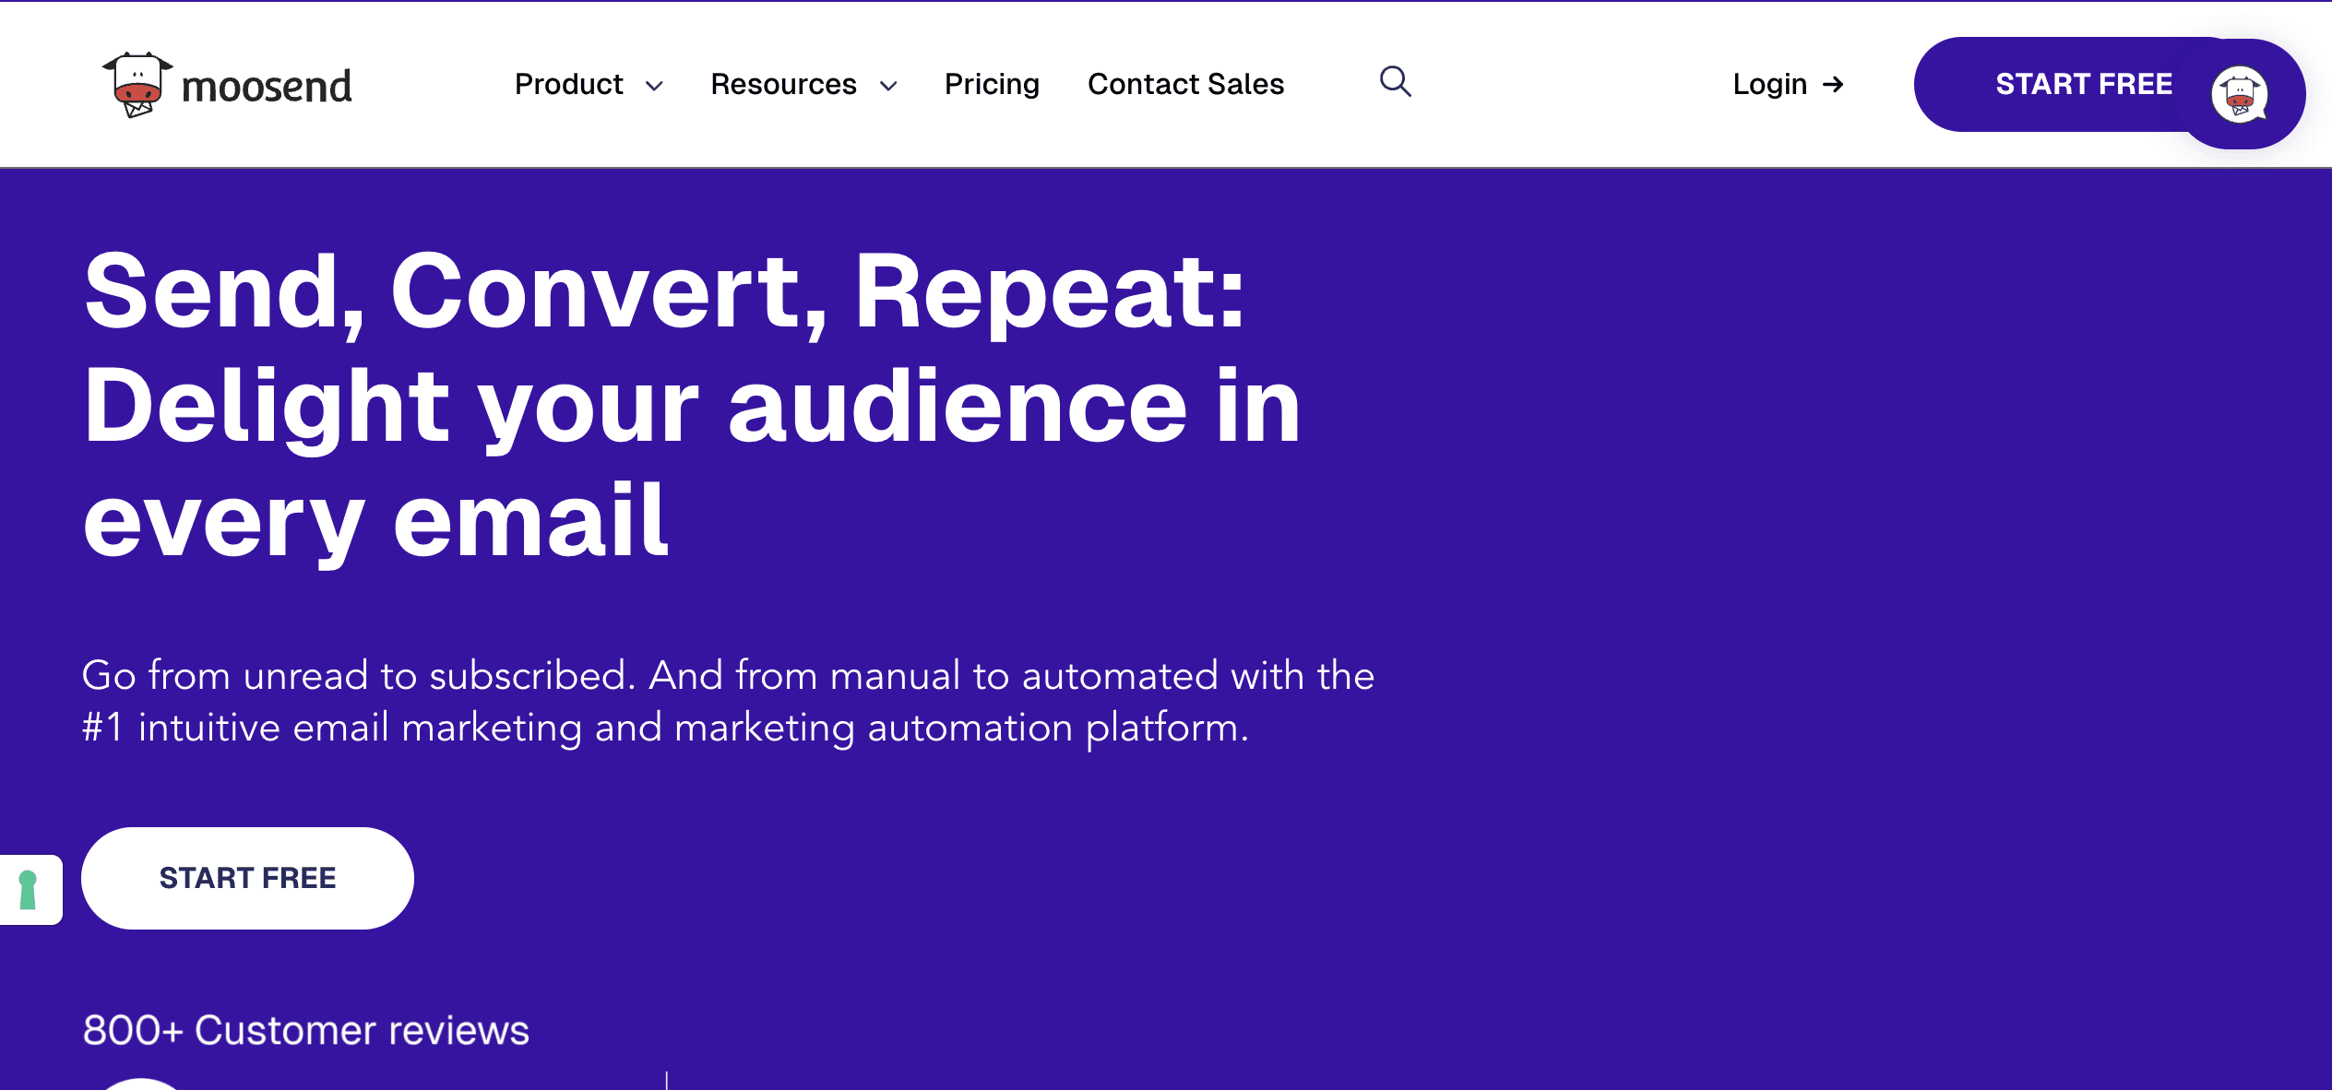Go to the Pricing page

(x=992, y=85)
